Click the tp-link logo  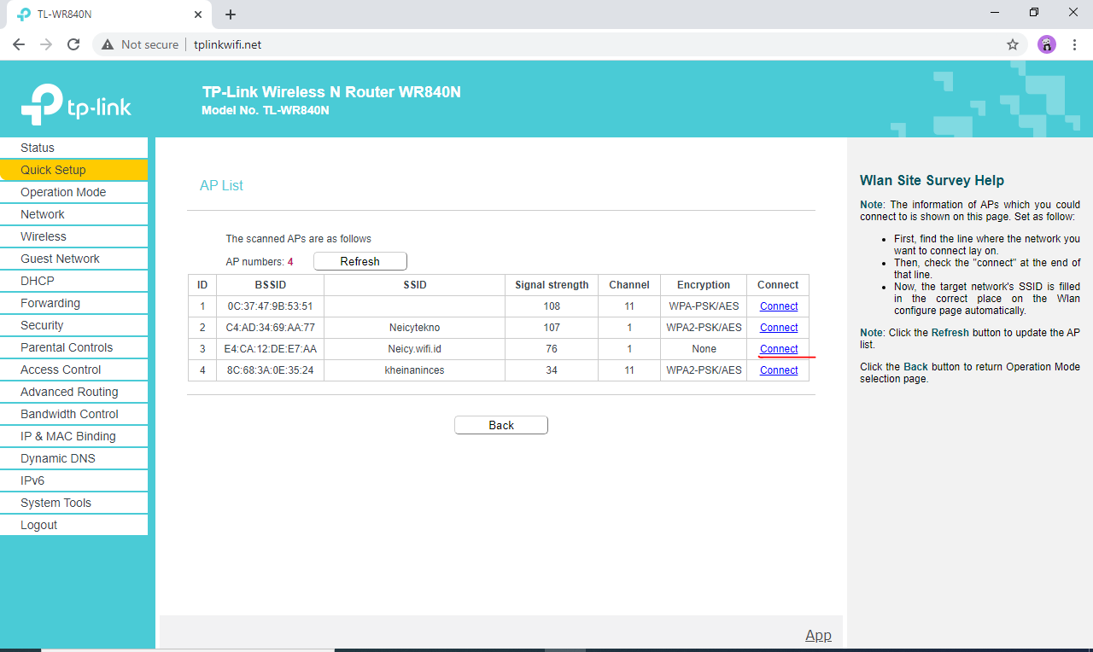point(76,105)
